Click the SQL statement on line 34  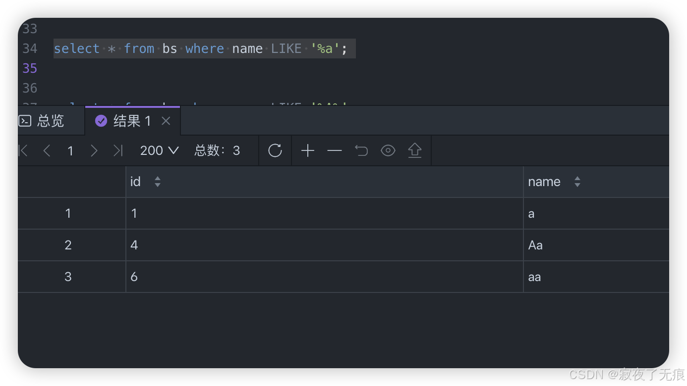(201, 48)
